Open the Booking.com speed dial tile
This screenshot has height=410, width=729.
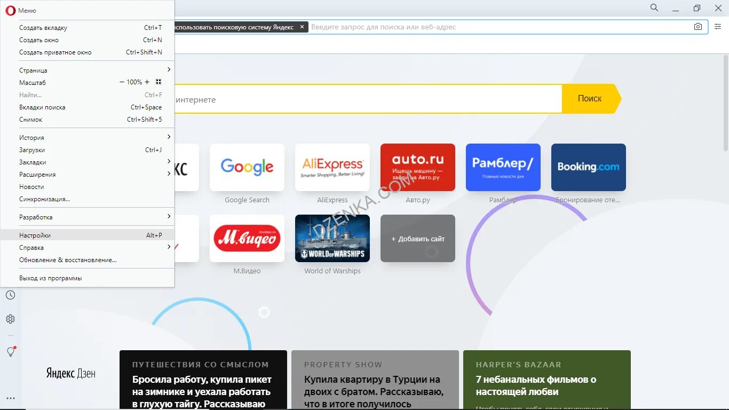(x=589, y=167)
